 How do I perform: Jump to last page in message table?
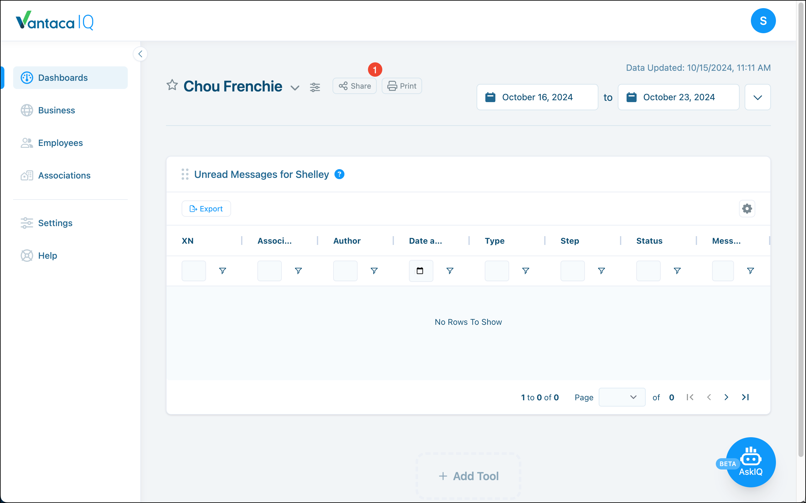coord(745,397)
